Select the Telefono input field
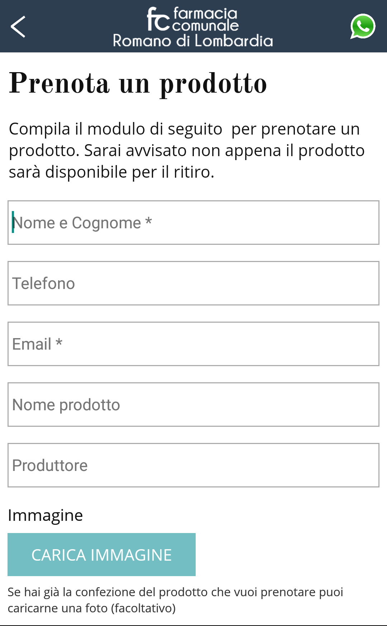The height and width of the screenshot is (626, 387). tap(193, 283)
